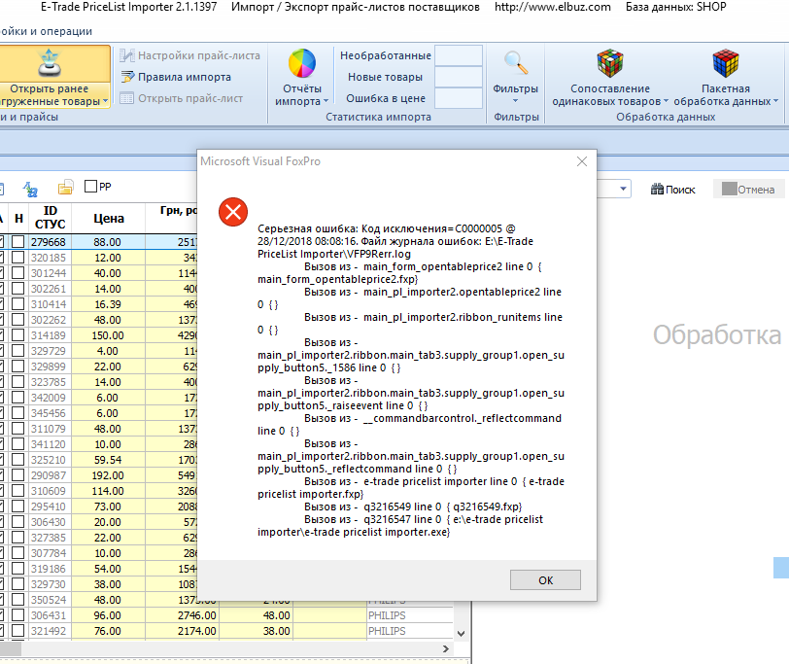The width and height of the screenshot is (789, 664).
Task: Select the cell with ID 306431
Action: pos(50,615)
